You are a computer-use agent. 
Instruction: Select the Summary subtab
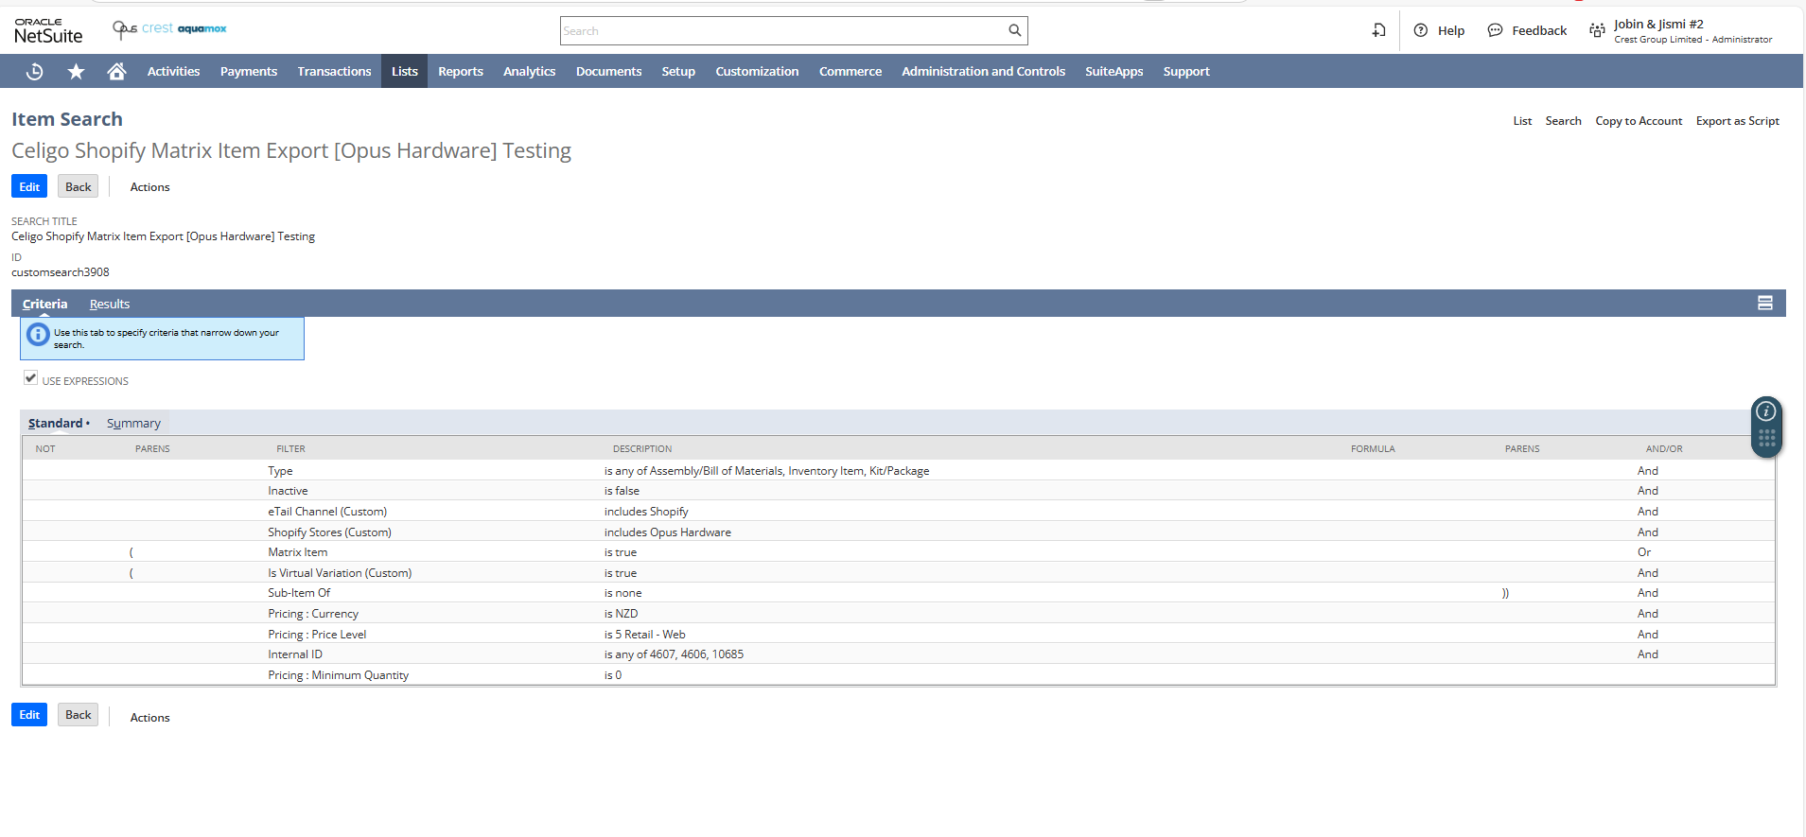click(x=133, y=424)
